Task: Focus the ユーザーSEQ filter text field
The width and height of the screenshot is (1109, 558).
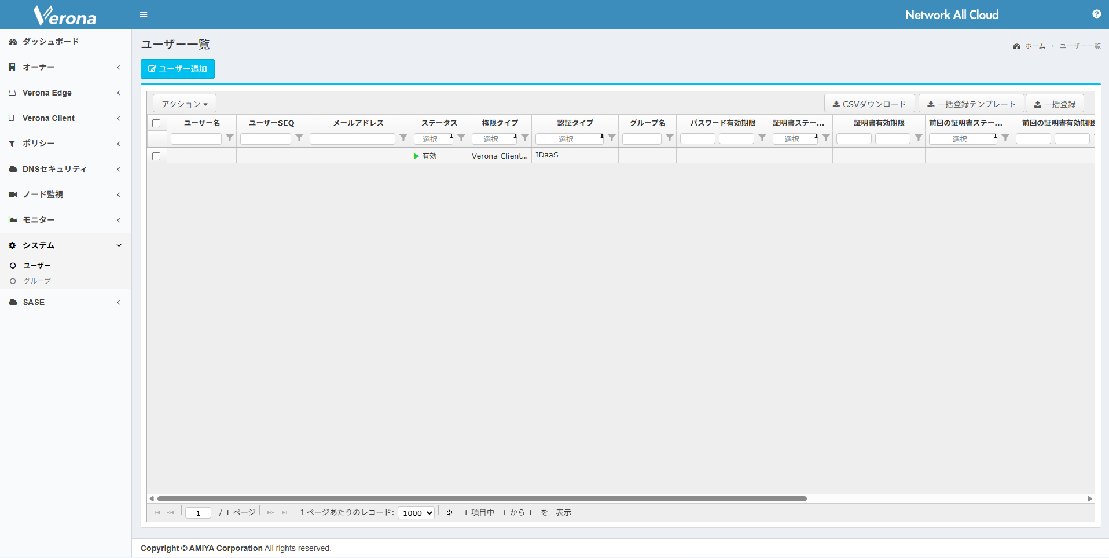Action: point(266,139)
